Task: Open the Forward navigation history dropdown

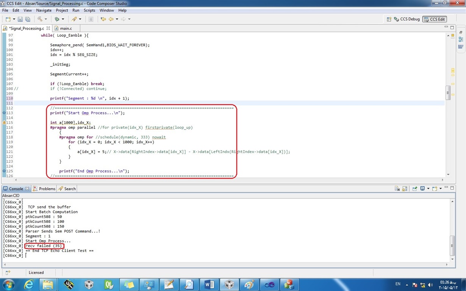Action: (129, 19)
